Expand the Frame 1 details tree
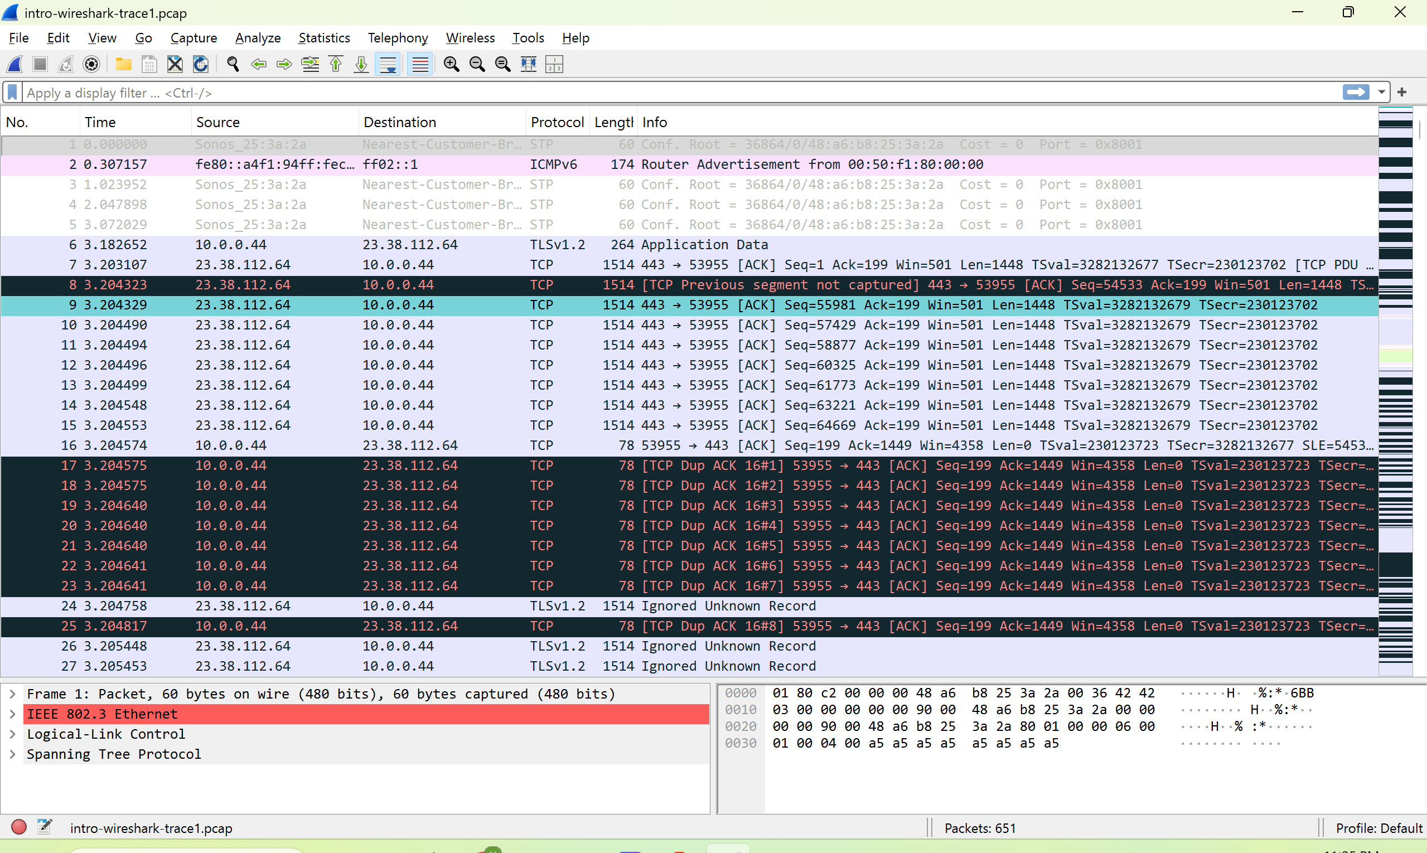Image resolution: width=1427 pixels, height=853 pixels. (x=12, y=694)
